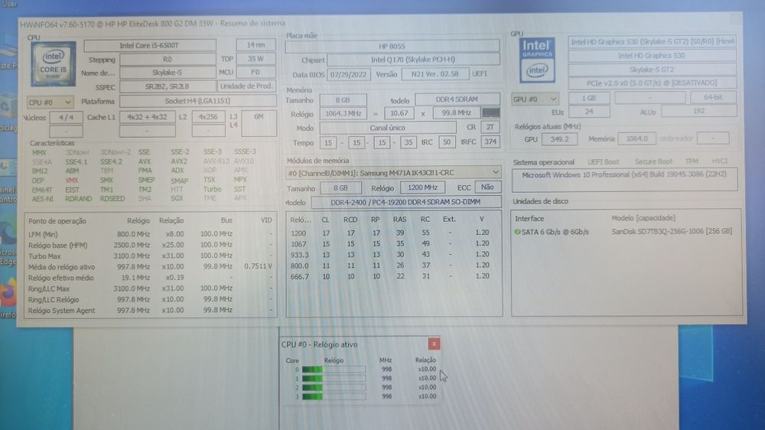
Task: Click the 'Unidade de Prod.' field
Action: 246,86
